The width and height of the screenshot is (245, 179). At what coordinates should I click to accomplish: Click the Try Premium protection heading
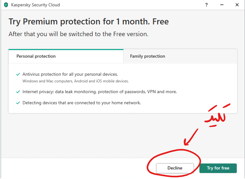click(x=88, y=22)
